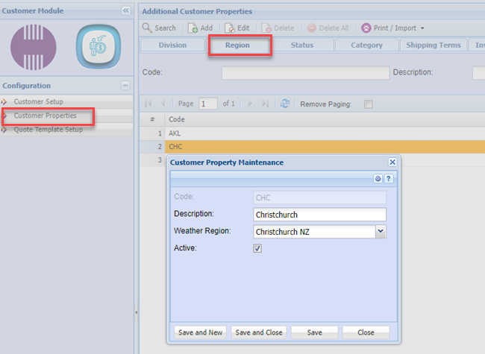Viewport: 485px width, 354px height.
Task: Click the Save and Close button
Action: (x=258, y=332)
